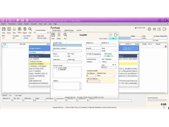Click Address box scrollbar down arrow

pyautogui.click(x=81, y=89)
